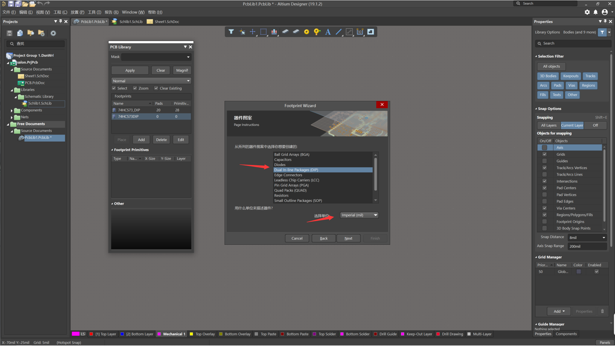
Task: Activate the dashed rectangle selection tool
Action: pyautogui.click(x=263, y=32)
